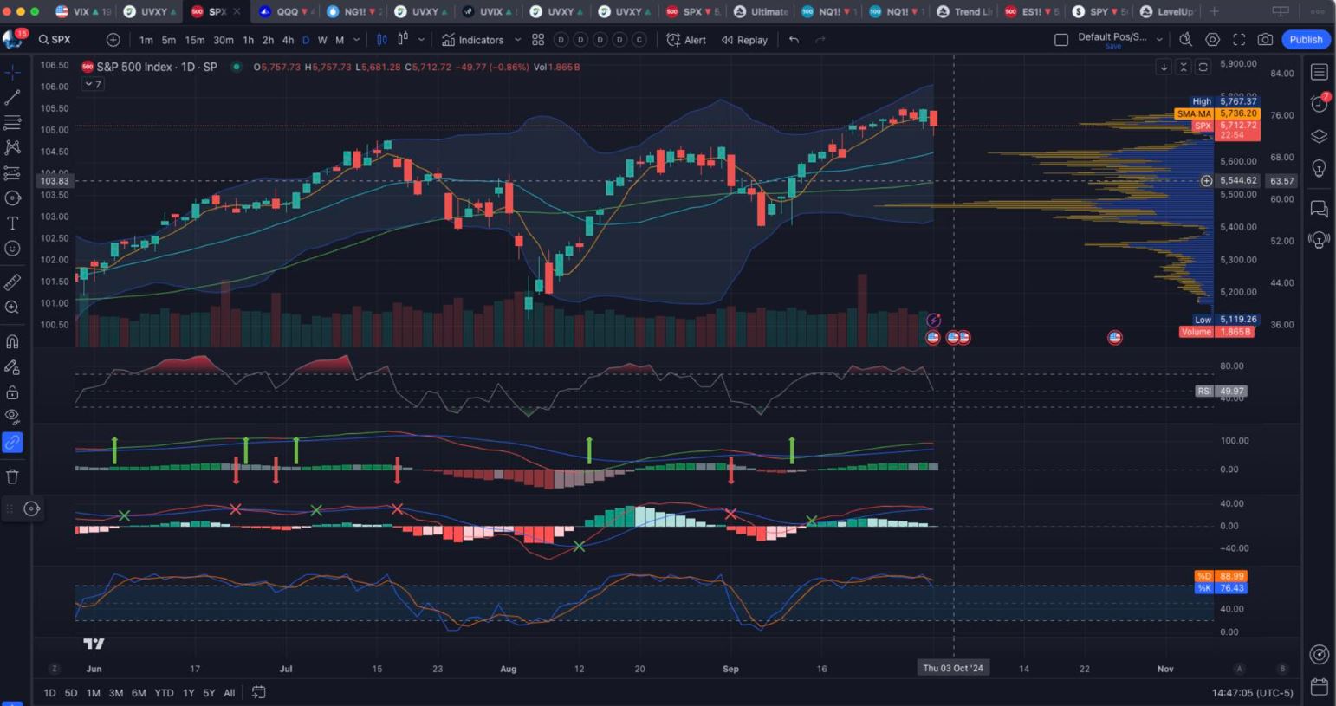1336x706 pixels.
Task: Toggle magnet mode for drawings
Action: click(x=12, y=341)
